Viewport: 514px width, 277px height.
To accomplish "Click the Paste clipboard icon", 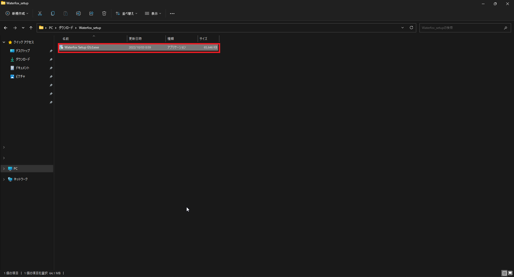I will click(66, 13).
